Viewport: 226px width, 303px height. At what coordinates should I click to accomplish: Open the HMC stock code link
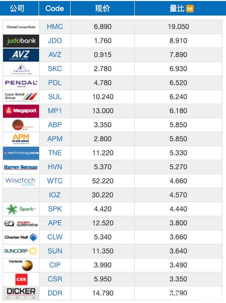(x=55, y=27)
